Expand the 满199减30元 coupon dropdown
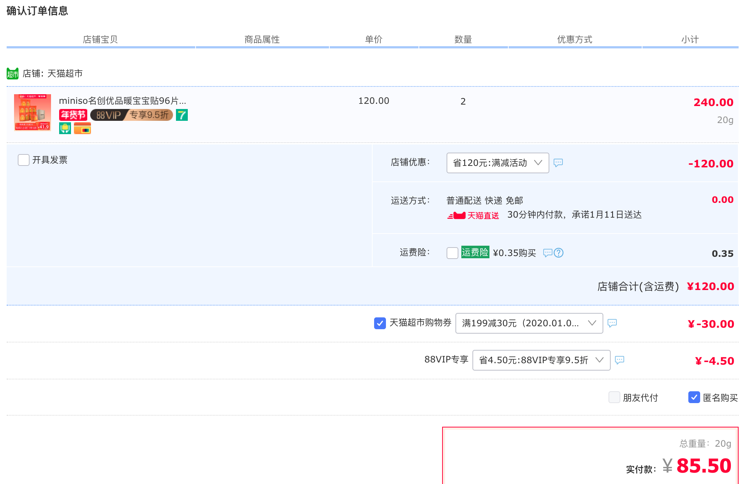Viewport: 746px width, 484px height. pyautogui.click(x=529, y=323)
